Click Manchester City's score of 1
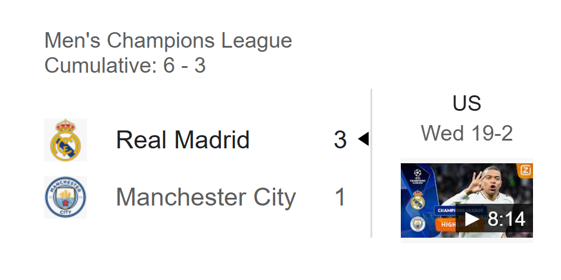This screenshot has width=561, height=280. click(340, 197)
